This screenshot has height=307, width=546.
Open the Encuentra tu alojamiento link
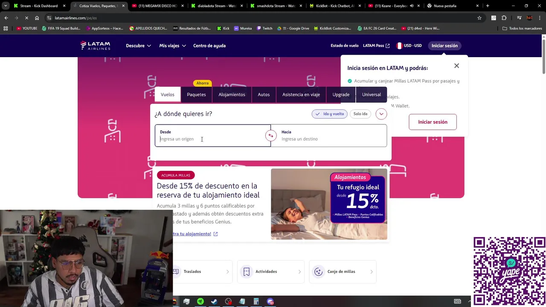point(195,234)
